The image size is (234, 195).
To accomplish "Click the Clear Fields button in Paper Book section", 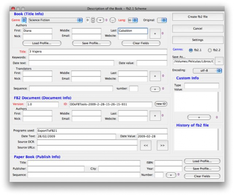I will point(202,176).
